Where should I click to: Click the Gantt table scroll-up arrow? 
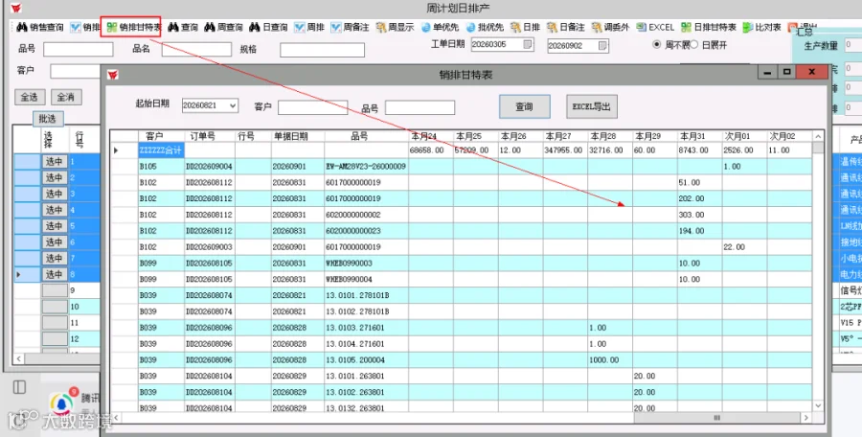point(818,136)
